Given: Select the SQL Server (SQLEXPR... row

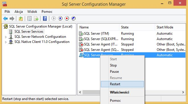Looking at the screenshot, I should 132,39.
